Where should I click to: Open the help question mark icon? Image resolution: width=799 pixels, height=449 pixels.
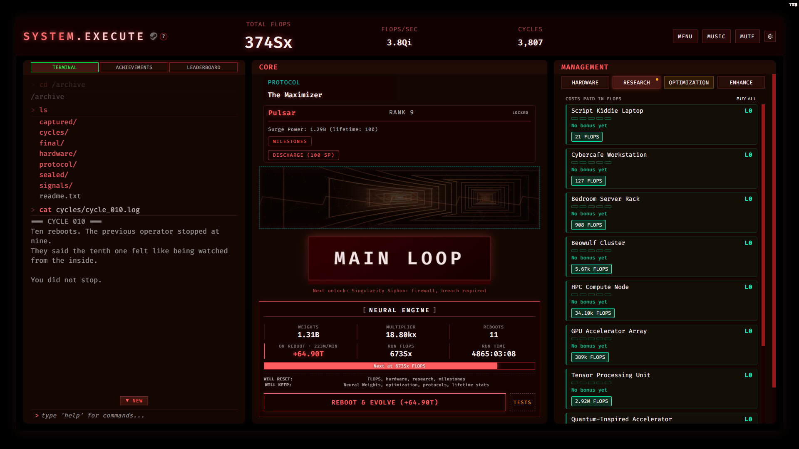164,37
